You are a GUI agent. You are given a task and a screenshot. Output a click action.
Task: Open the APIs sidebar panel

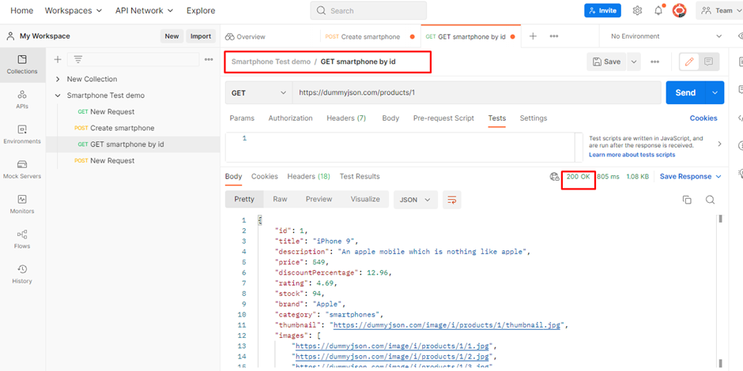[x=22, y=99]
